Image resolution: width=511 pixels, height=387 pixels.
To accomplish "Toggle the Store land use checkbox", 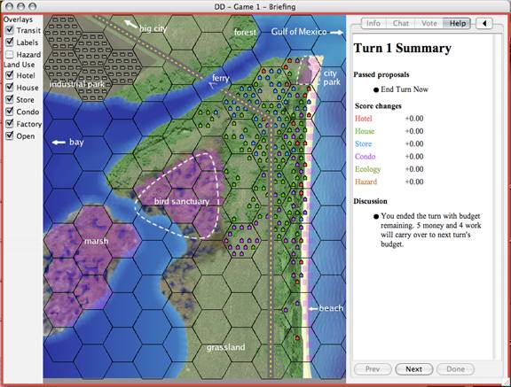I will 10,99.
